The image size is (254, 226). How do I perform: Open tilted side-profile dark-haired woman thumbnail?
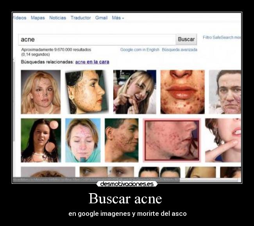tap(87, 92)
